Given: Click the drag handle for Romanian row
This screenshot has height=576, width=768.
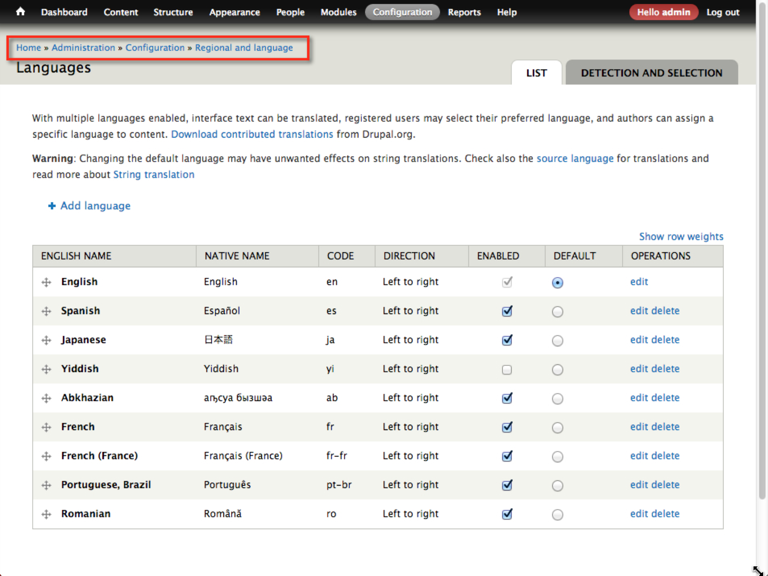Looking at the screenshot, I should (46, 514).
